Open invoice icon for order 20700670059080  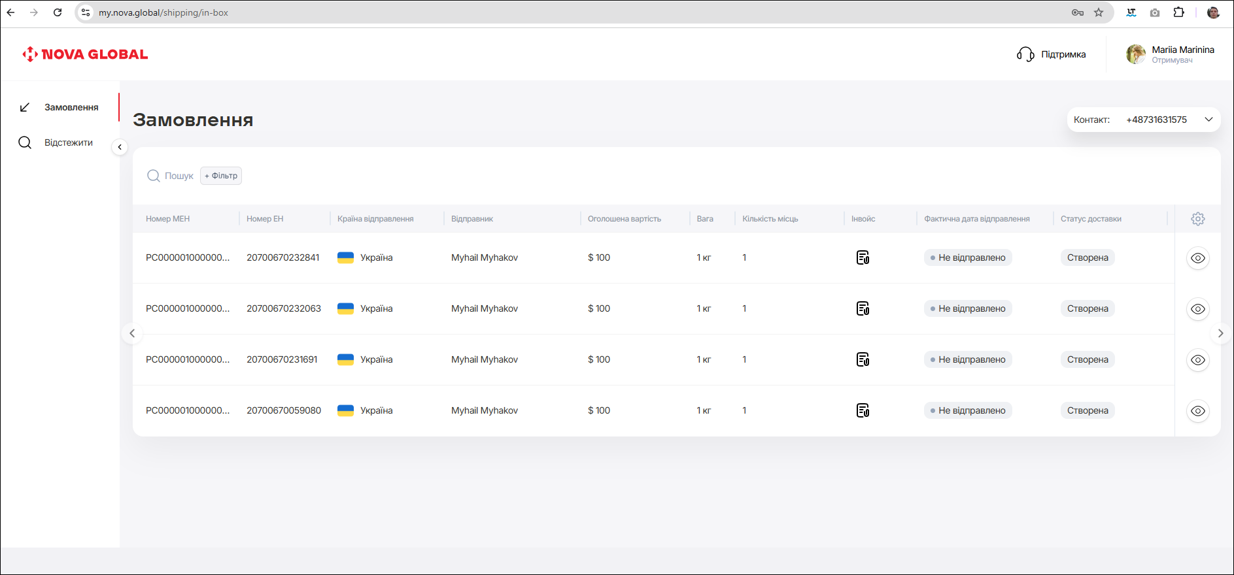tap(863, 410)
